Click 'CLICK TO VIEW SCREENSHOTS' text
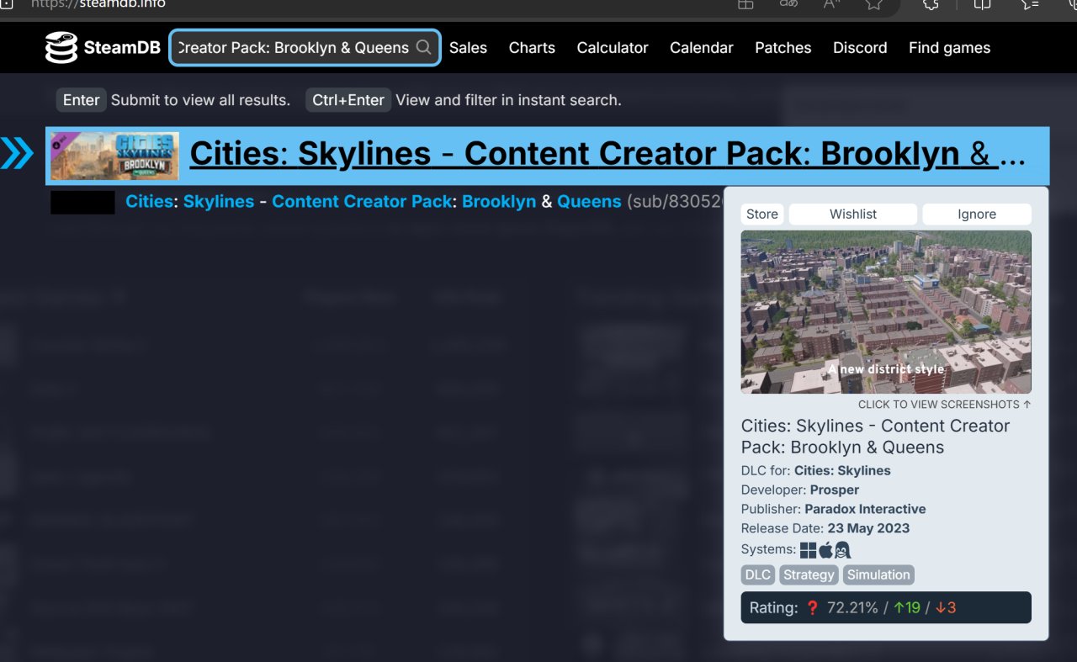 945,405
